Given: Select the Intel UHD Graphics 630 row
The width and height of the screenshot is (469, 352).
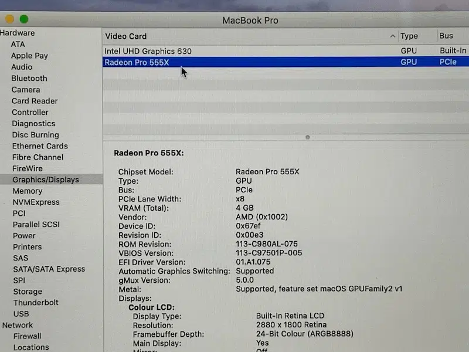Looking at the screenshot, I should coord(148,51).
